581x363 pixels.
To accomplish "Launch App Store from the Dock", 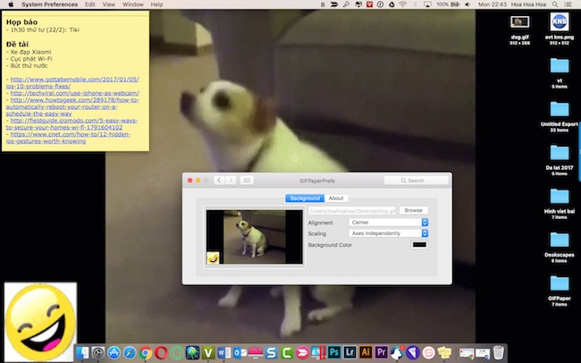I will click(114, 352).
